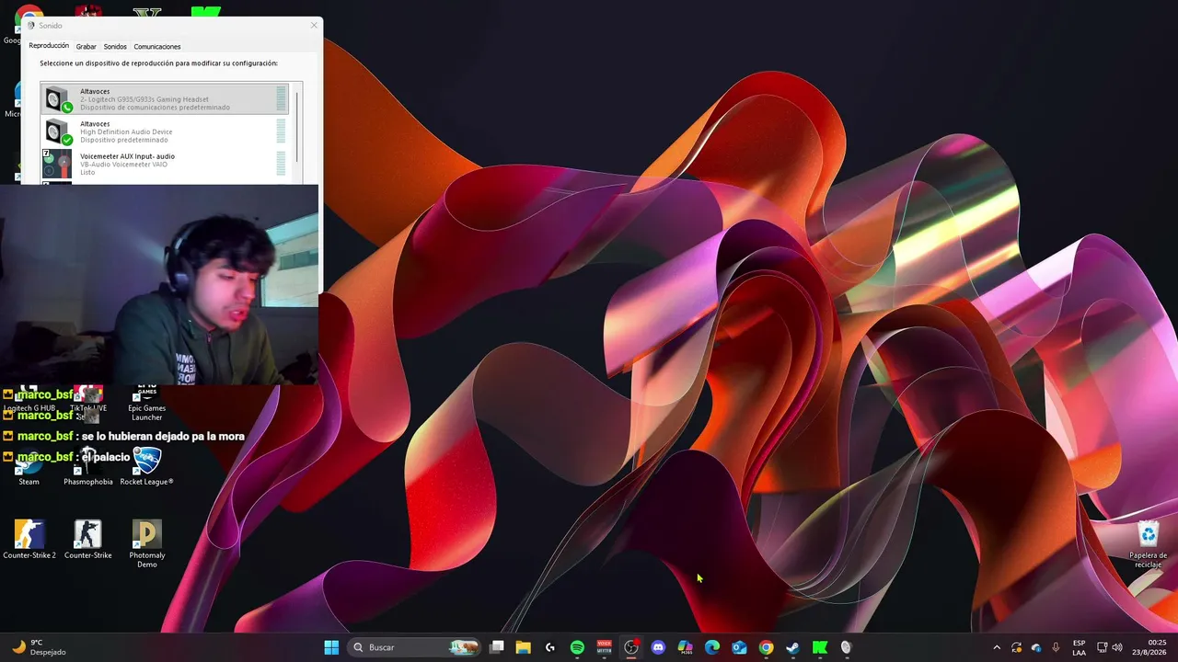Screen dimensions: 1178x662
Task: Open the weather widget showing 9°C
Action: [39, 647]
